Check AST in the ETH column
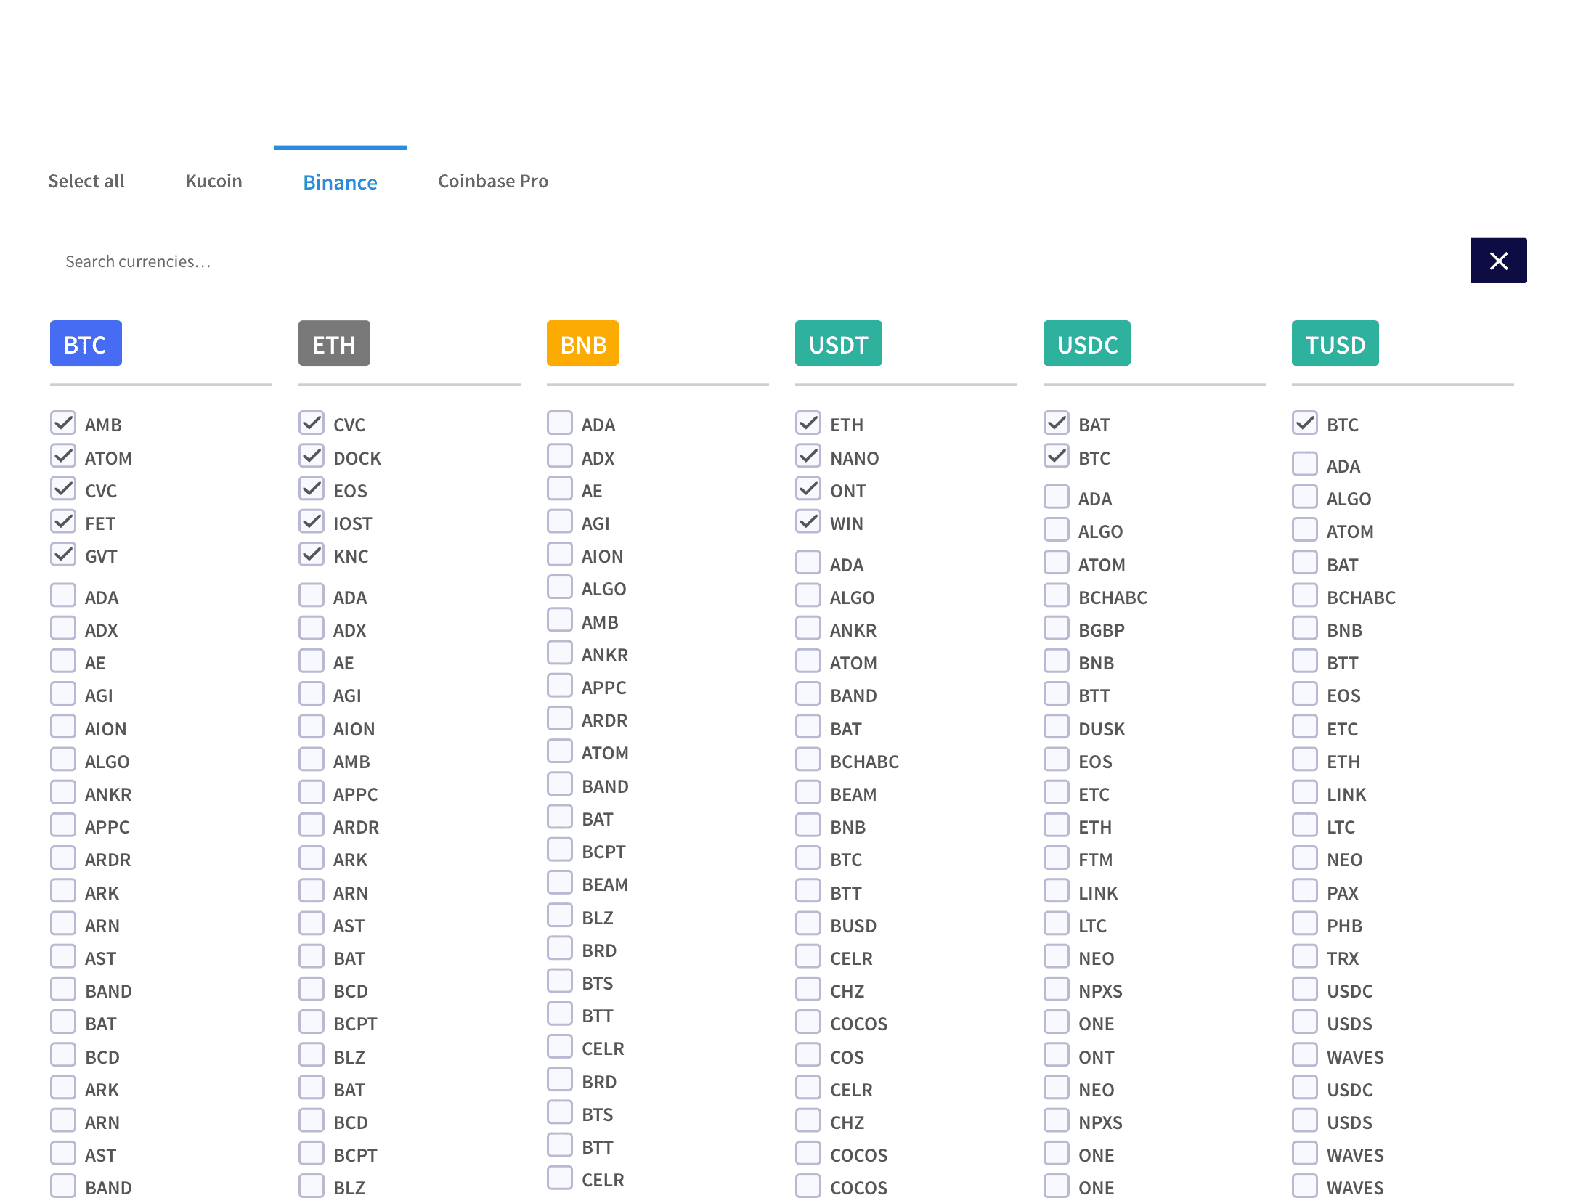The width and height of the screenshot is (1586, 1198). [x=312, y=924]
